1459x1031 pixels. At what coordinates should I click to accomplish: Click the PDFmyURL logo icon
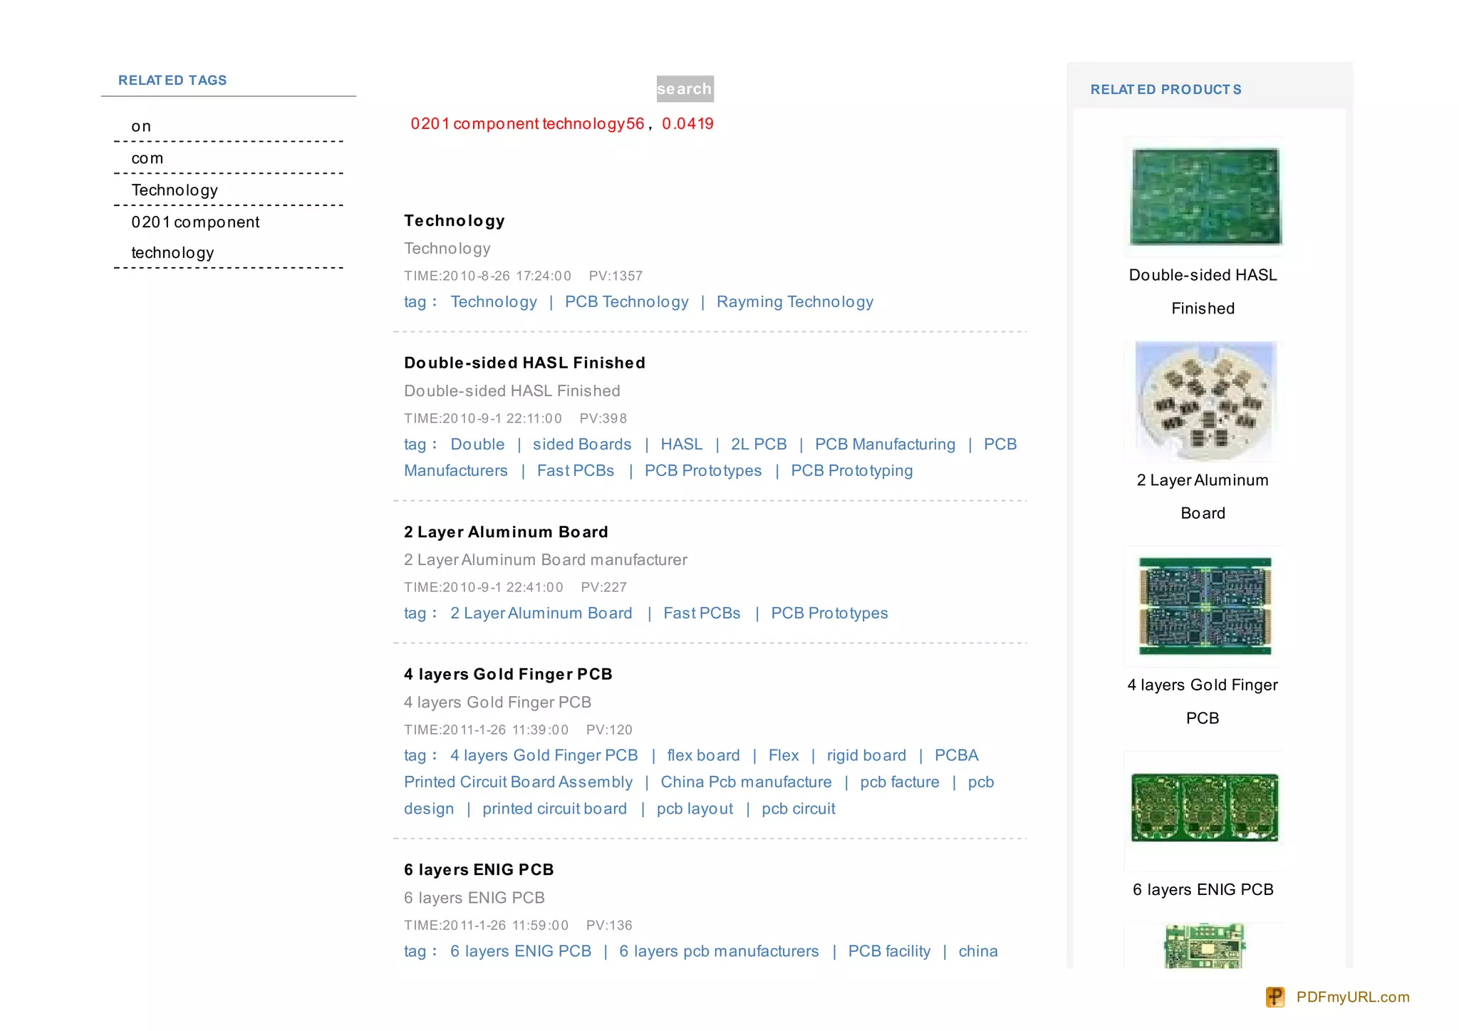[1274, 997]
